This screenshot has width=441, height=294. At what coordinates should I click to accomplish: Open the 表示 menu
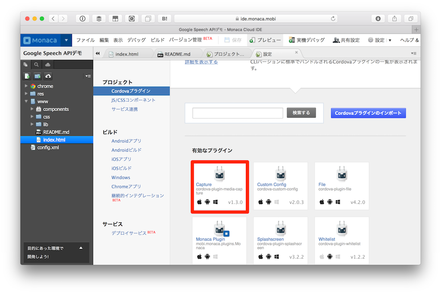tap(118, 40)
